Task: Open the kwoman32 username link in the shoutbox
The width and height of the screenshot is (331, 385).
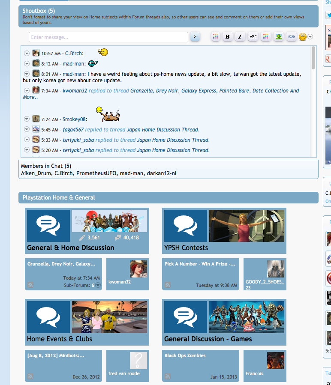Action: (75, 91)
